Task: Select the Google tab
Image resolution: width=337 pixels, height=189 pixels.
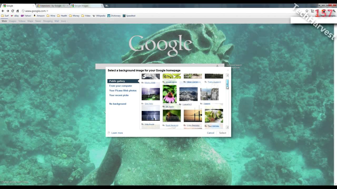Action: [x=18, y=6]
